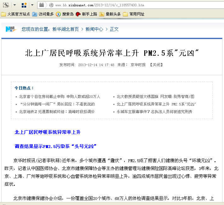Image resolution: width=224 pixels, height=205 pixels.
Task: Open the 火狐官方站点 bookmark folder
Action: coord(15,14)
